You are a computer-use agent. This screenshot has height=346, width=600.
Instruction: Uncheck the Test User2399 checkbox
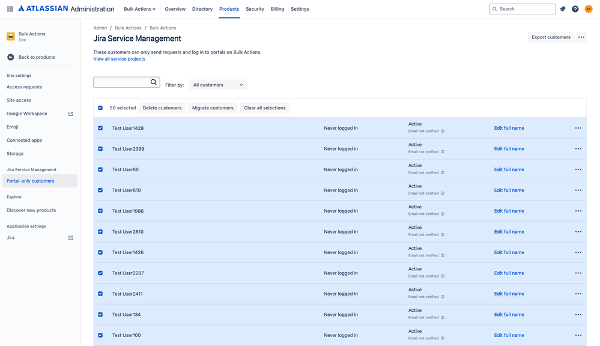(100, 149)
